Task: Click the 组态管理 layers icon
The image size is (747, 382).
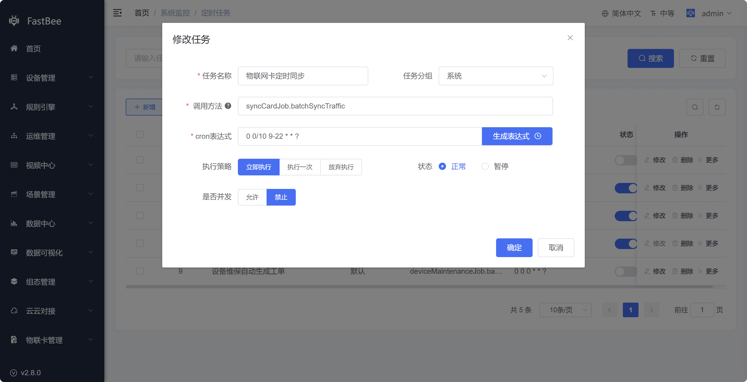Action: [x=14, y=281]
